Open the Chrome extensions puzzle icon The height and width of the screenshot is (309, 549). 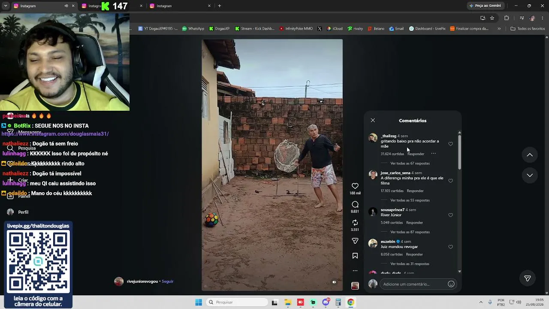pyautogui.click(x=507, y=18)
